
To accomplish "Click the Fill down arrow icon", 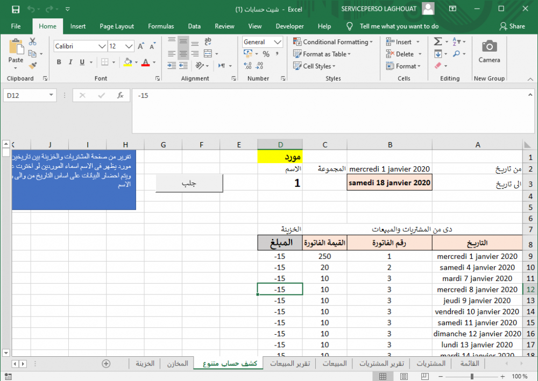I will [438, 54].
